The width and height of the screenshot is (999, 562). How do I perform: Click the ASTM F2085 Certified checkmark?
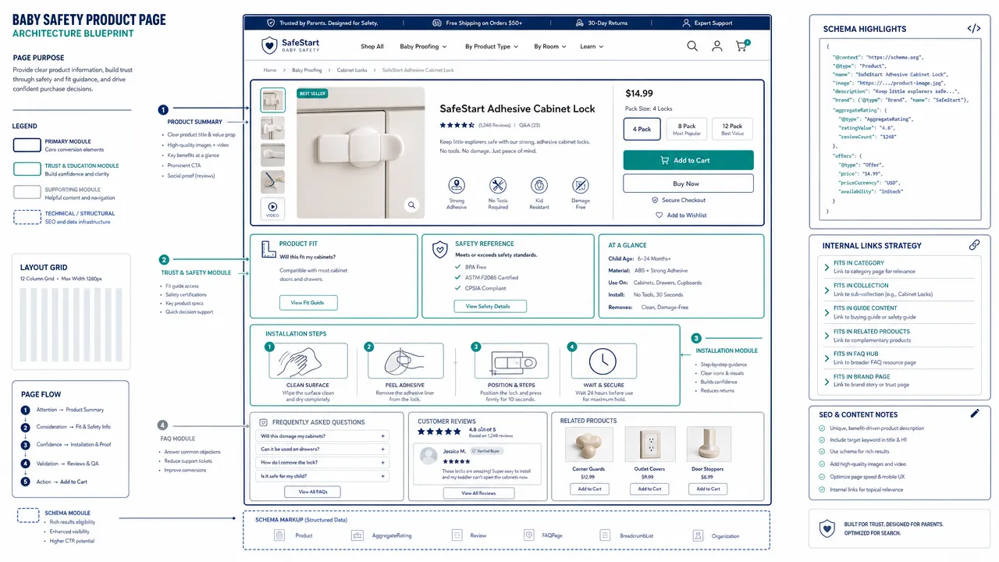click(x=457, y=277)
